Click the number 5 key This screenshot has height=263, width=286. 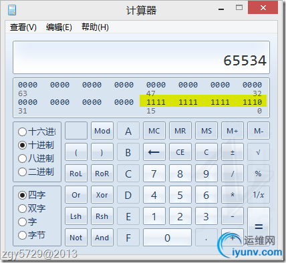coord(180,195)
